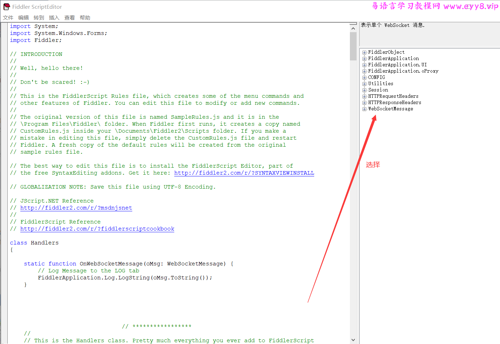This screenshot has width=500, height=344.
Task: Select the HTTPRequestHeaders tree label
Action: [x=393, y=96]
